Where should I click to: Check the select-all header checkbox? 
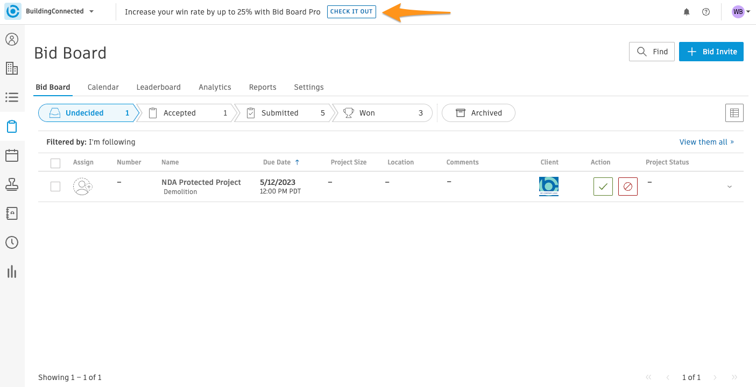pos(55,162)
